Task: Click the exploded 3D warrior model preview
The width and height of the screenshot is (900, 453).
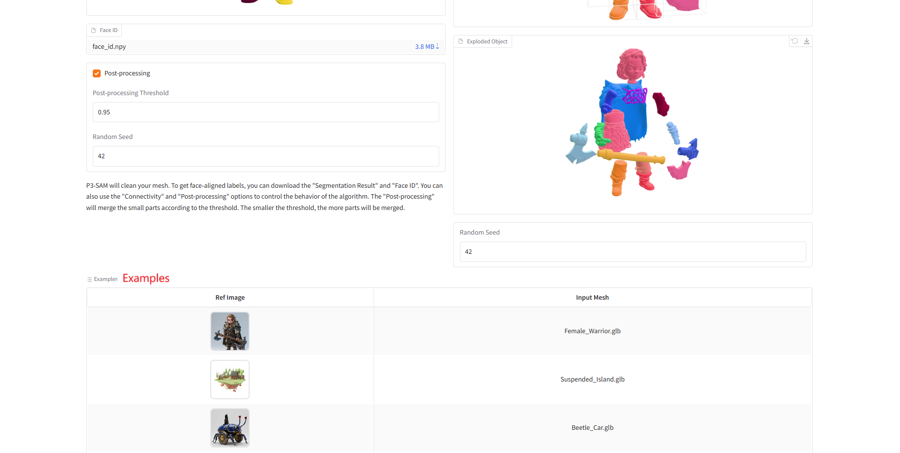Action: point(632,123)
